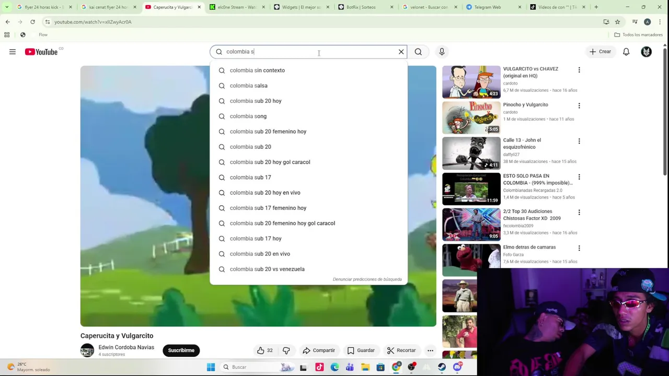669x376 pixels.
Task: Click inside the YouTube search field
Action: (308, 52)
